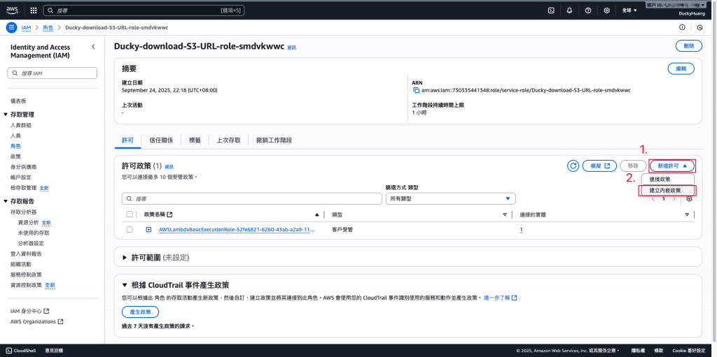
Task: Click the hexagon preferences icon top right
Action: click(x=699, y=27)
